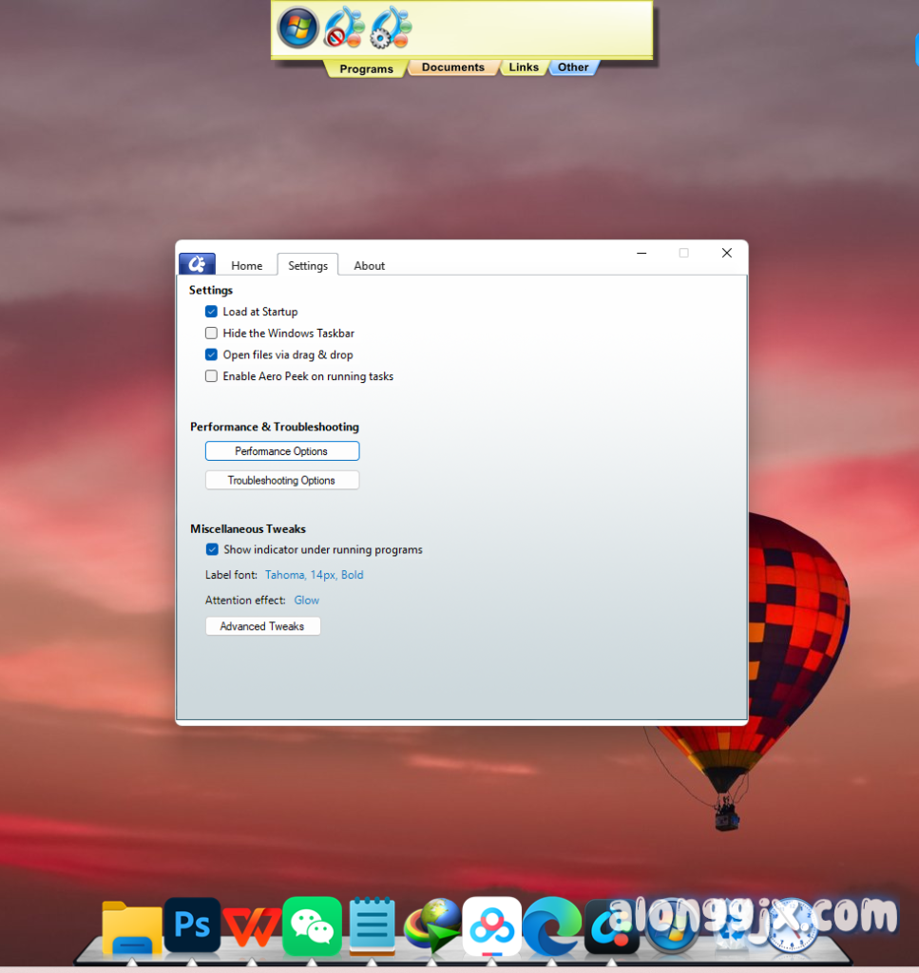Open File Explorer folder in the dock
The image size is (919, 973).
pos(132,927)
